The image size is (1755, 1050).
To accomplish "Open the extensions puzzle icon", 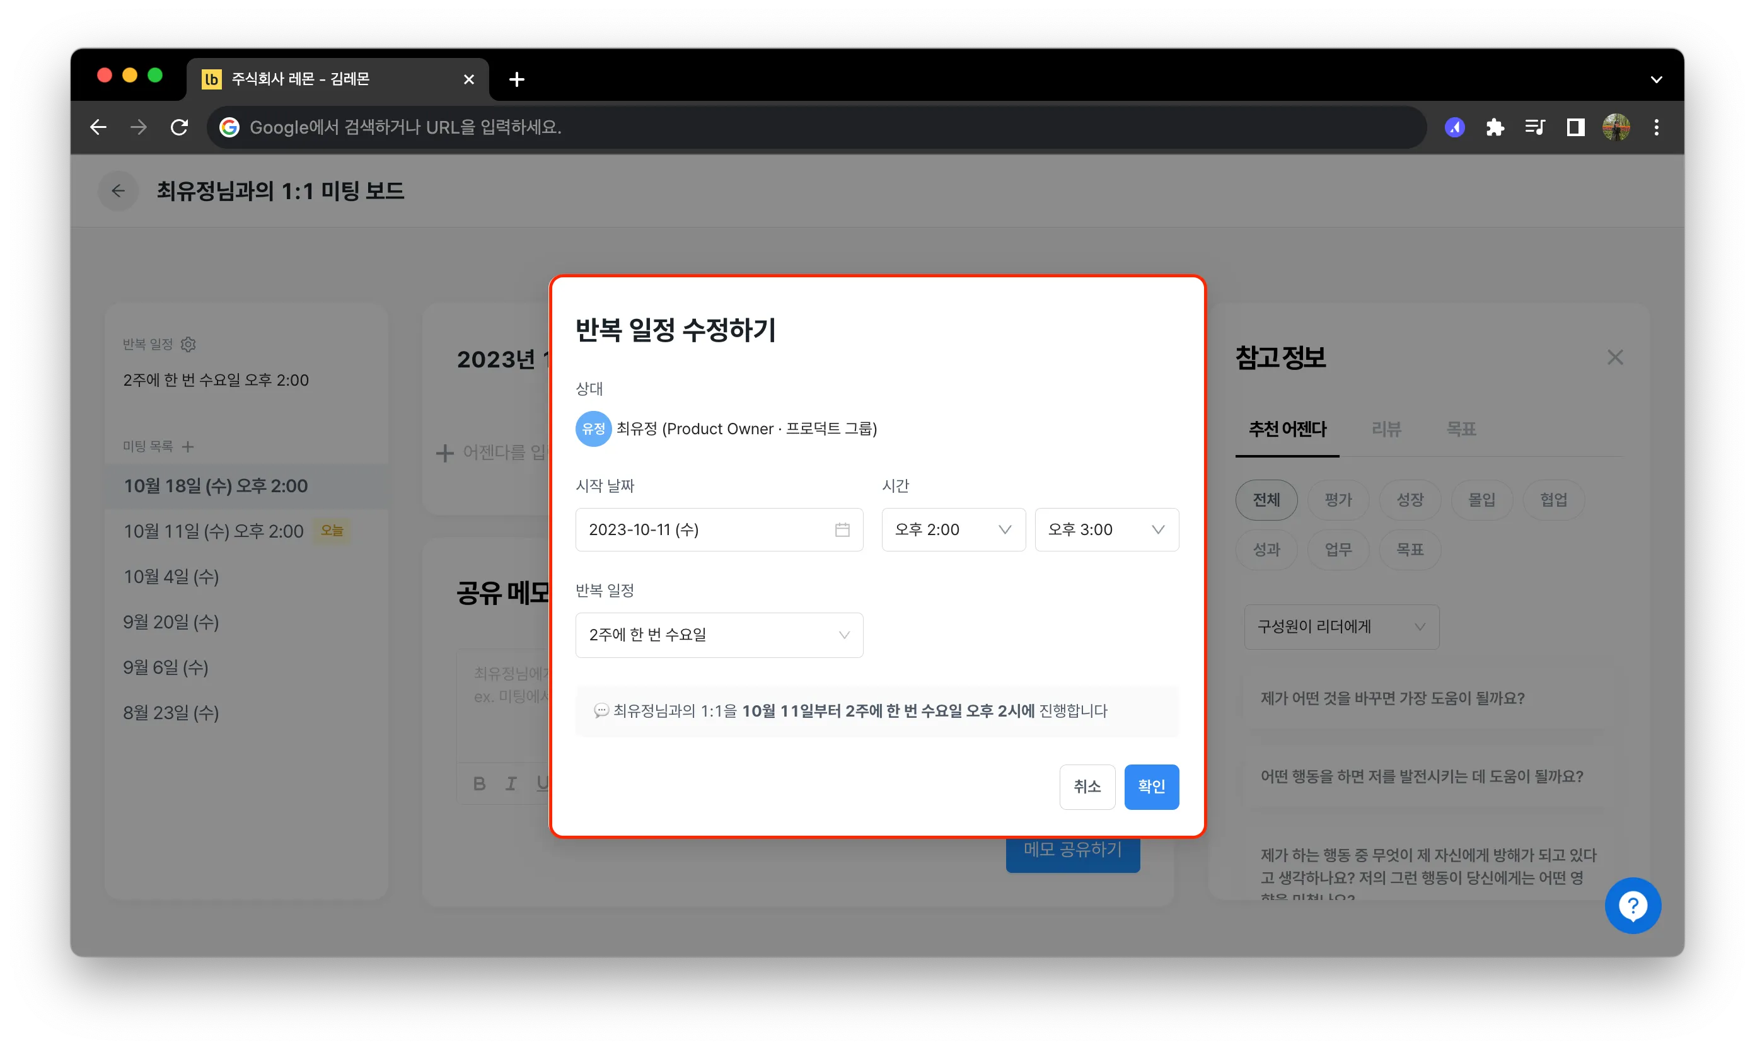I will coord(1495,127).
